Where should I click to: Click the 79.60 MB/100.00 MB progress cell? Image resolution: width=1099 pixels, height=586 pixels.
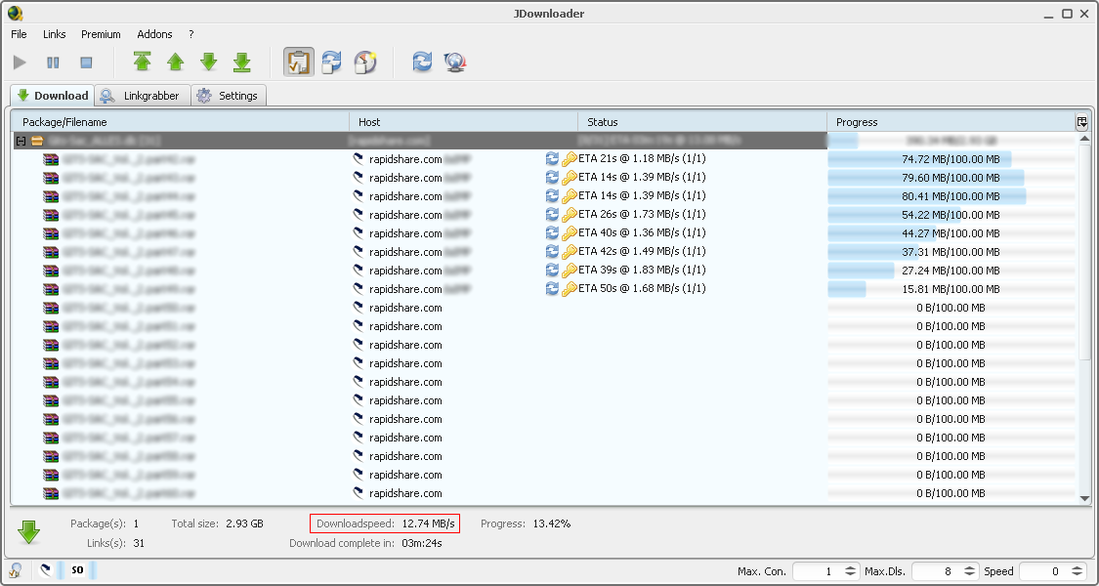click(x=951, y=178)
